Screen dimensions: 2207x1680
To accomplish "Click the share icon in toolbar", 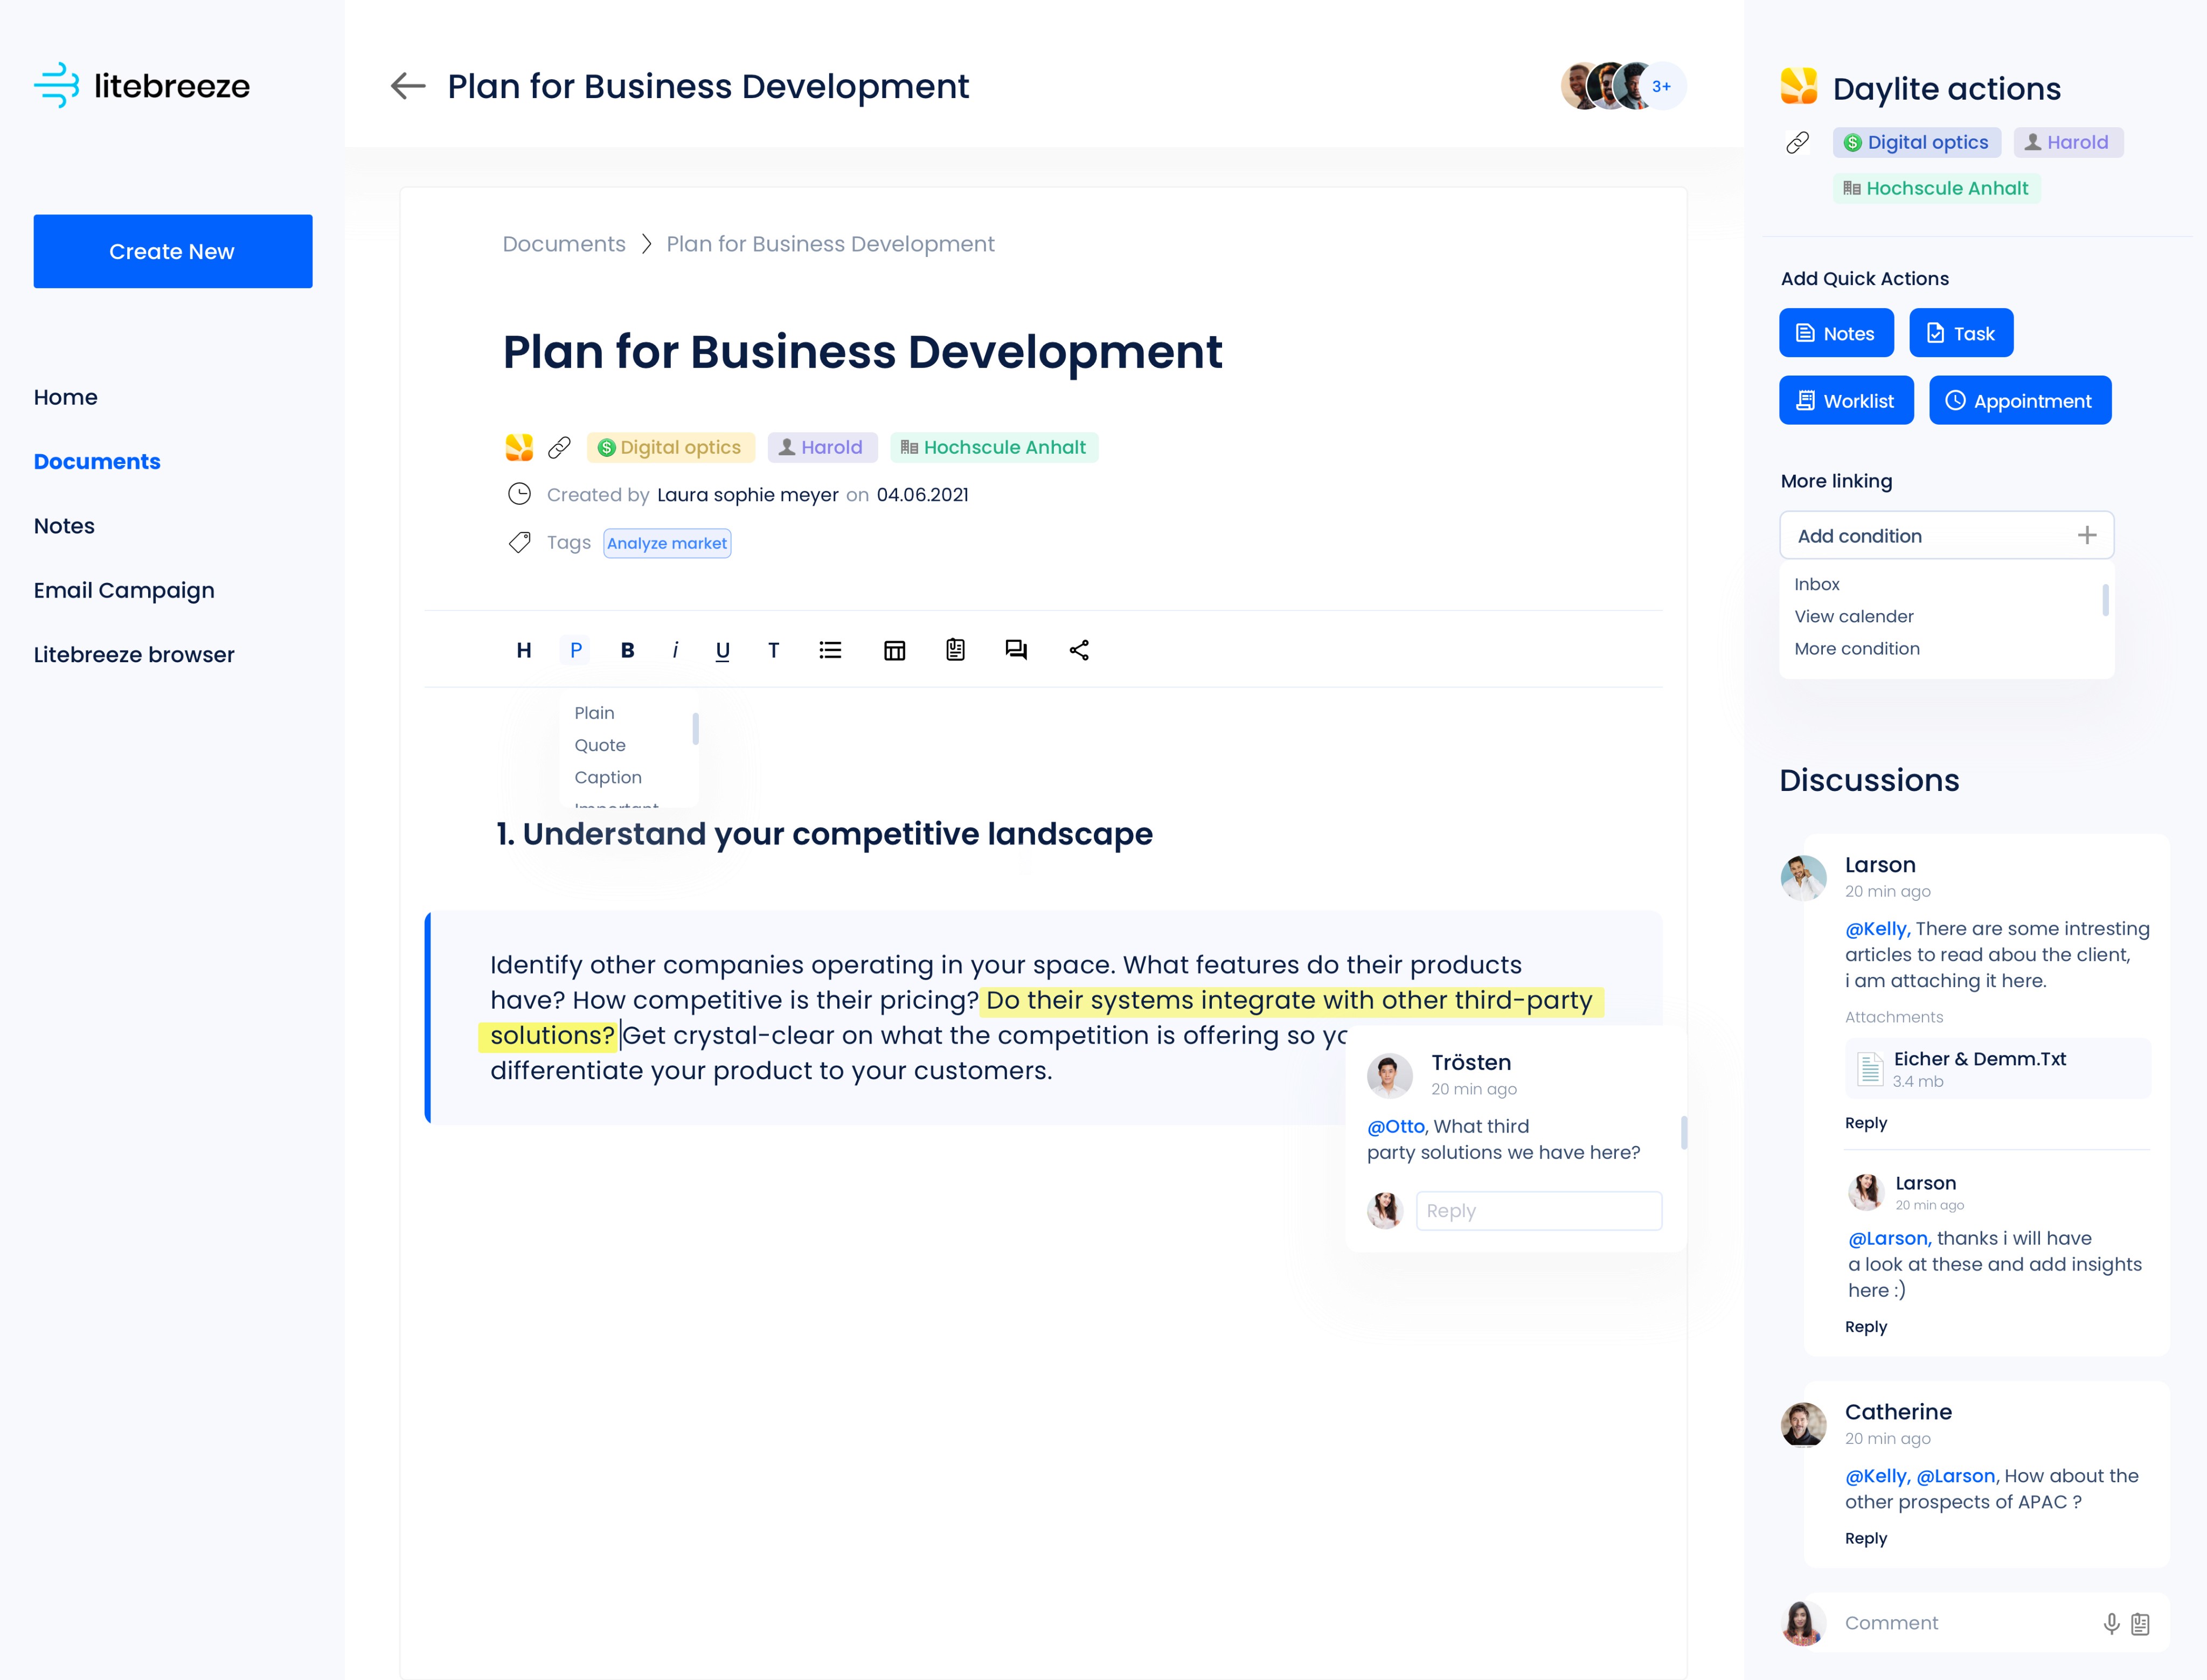I will pos(1079,650).
